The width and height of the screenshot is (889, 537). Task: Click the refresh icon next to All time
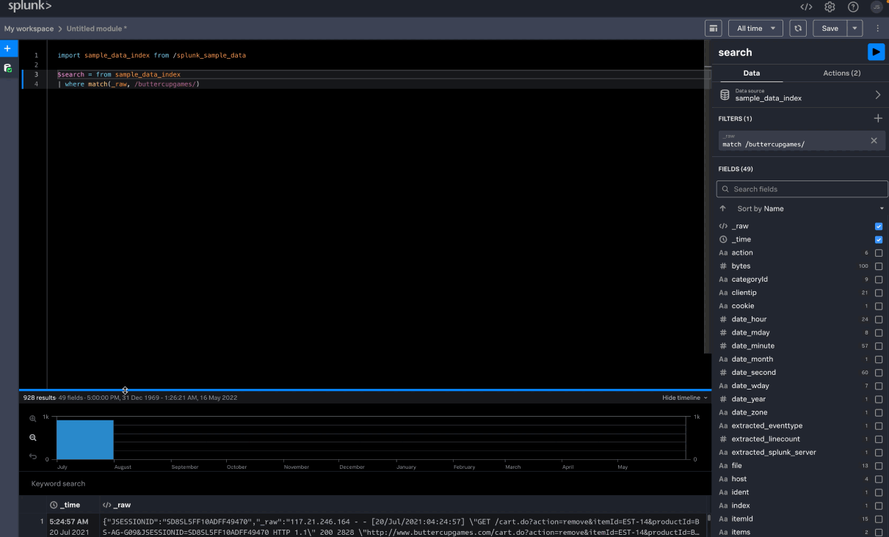point(798,29)
